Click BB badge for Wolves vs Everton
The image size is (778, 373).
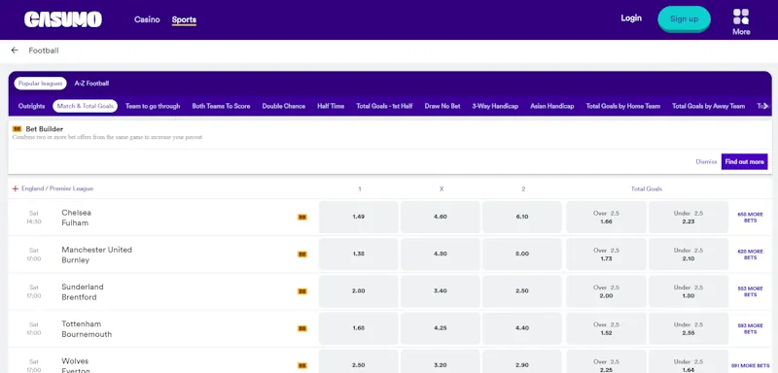pos(302,365)
